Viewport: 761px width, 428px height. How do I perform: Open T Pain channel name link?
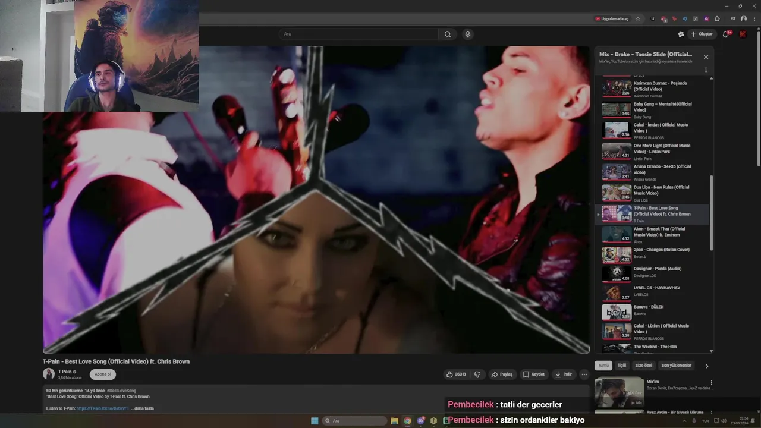[x=64, y=372]
